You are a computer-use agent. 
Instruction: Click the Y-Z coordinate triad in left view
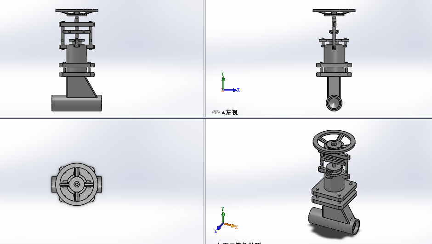tap(230, 82)
